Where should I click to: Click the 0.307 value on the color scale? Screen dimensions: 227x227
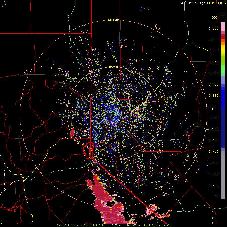[x=214, y=174]
